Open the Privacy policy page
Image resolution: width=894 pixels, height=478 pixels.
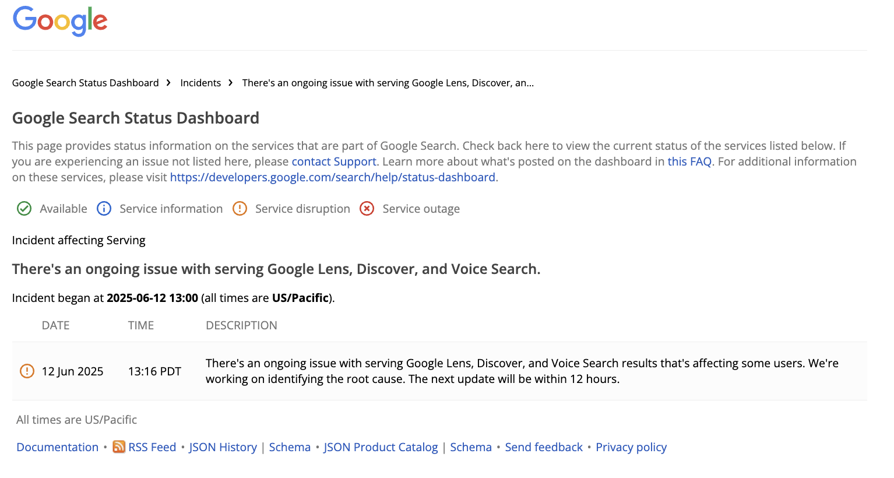pos(631,447)
